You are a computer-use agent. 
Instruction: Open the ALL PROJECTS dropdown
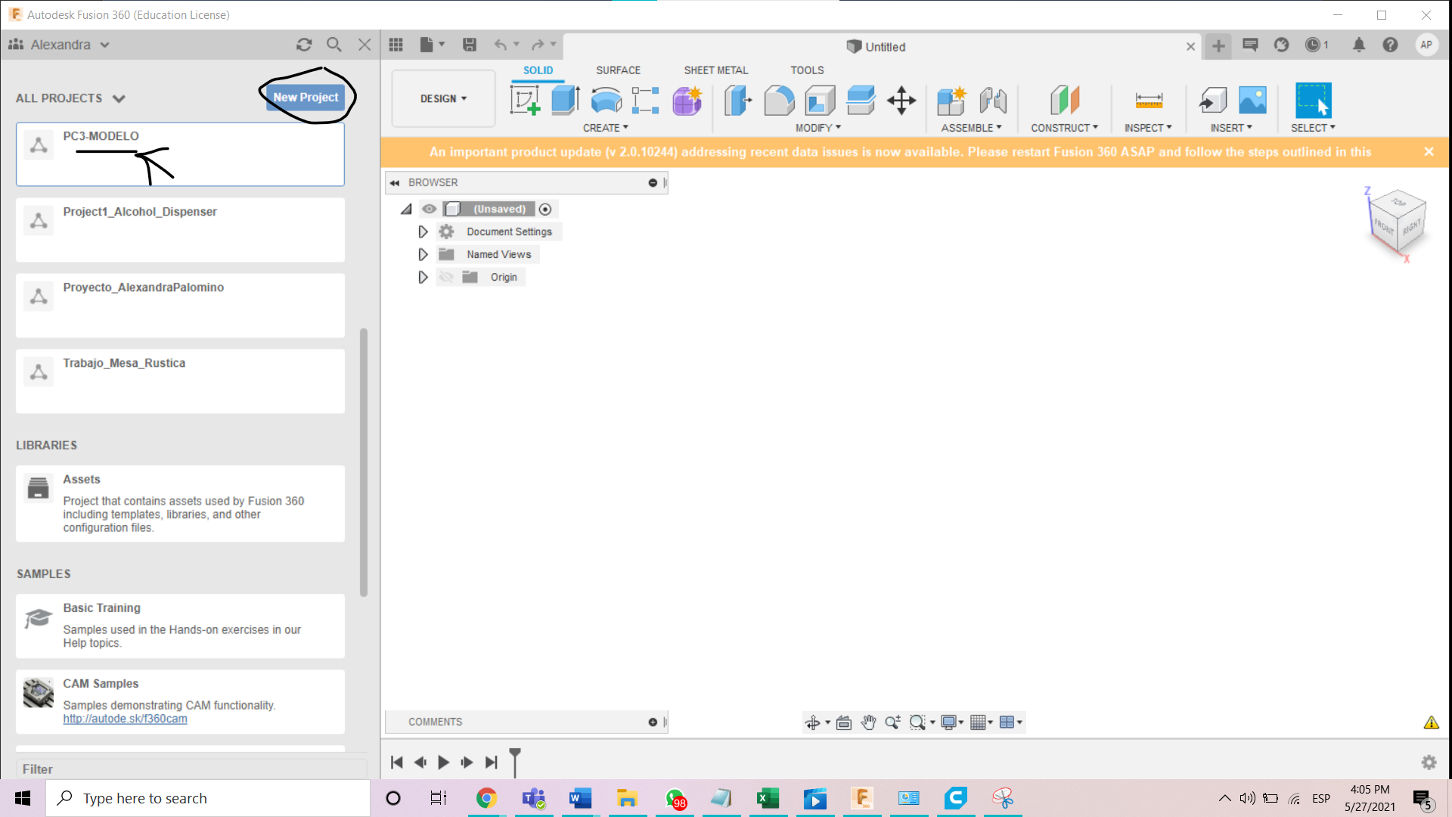pos(70,98)
